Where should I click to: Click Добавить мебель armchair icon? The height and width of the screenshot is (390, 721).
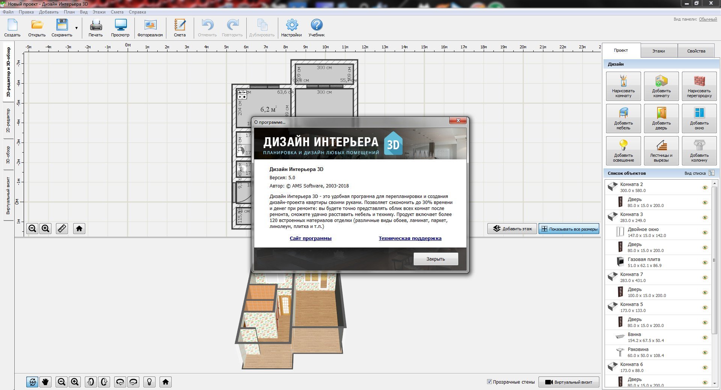tap(623, 118)
